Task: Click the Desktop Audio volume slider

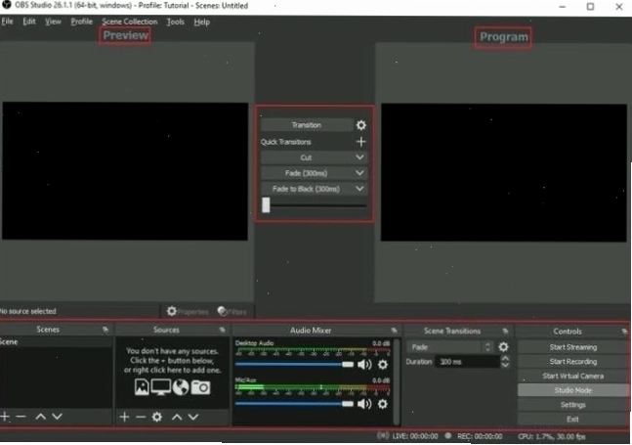Action: coord(294,365)
